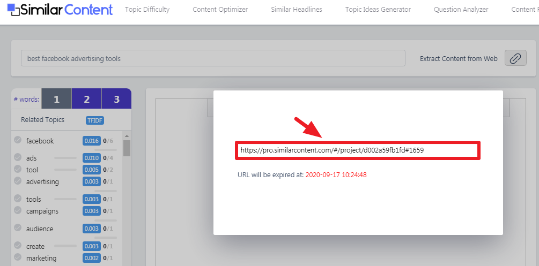Click the TFIDF badge

tap(95, 120)
